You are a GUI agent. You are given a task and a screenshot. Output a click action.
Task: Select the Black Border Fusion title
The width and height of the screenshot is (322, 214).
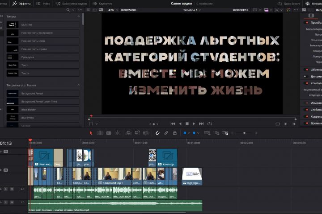click(x=43, y=110)
